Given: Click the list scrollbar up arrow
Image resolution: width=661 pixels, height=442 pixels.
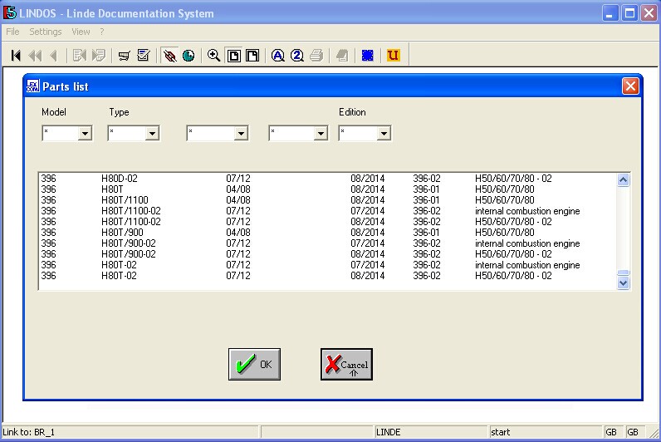Looking at the screenshot, I should coord(623,180).
